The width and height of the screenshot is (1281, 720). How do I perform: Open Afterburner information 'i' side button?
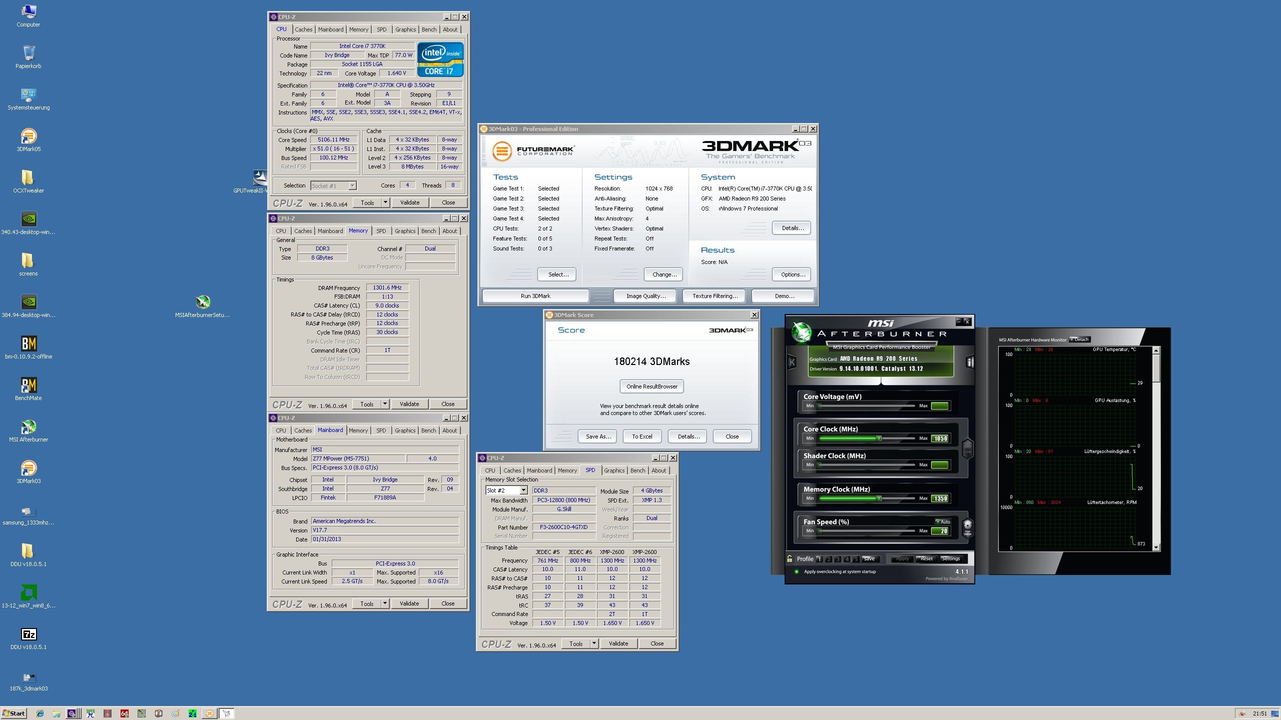pos(969,362)
